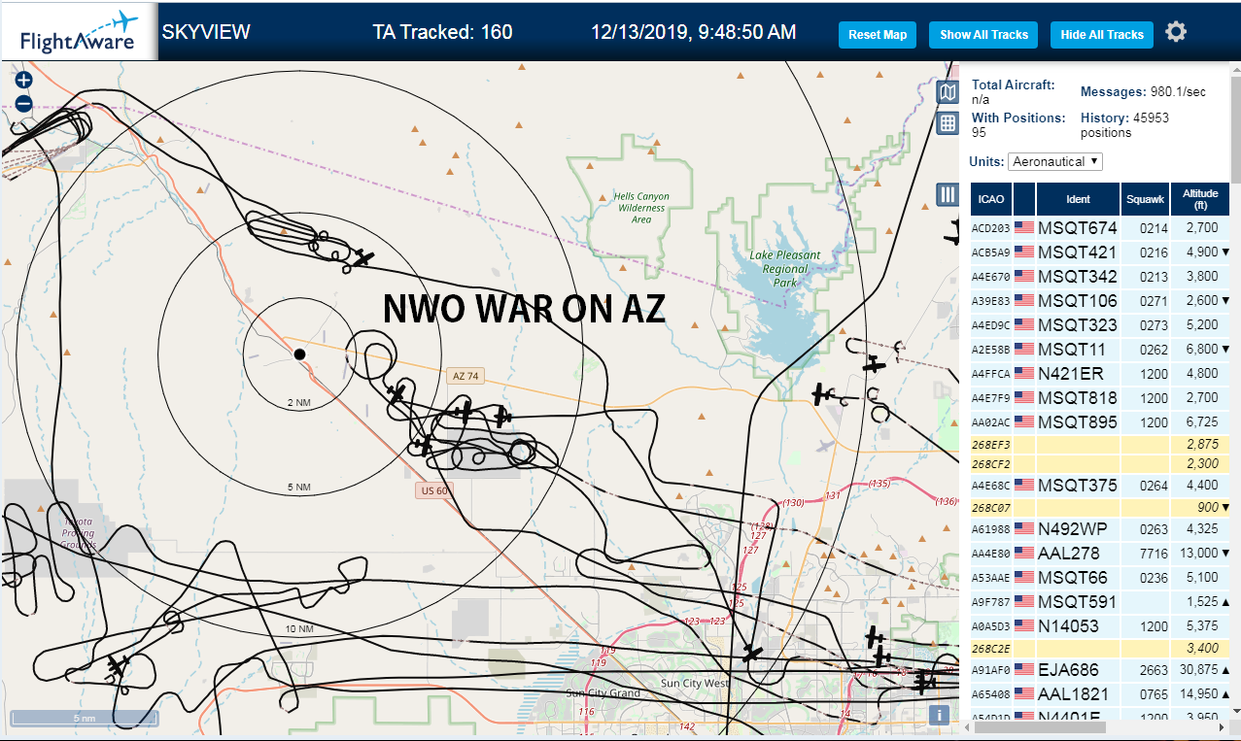The image size is (1241, 741).
Task: Select the 268C07 ICAO row
Action: coord(1100,507)
